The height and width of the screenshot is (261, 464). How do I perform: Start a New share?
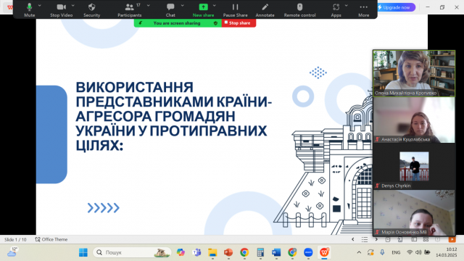click(x=203, y=9)
